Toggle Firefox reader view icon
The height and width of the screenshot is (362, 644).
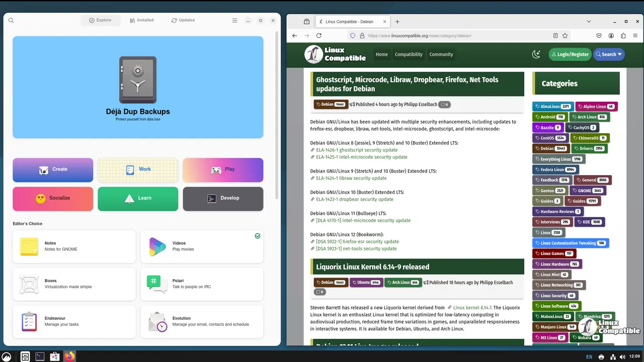pos(555,36)
